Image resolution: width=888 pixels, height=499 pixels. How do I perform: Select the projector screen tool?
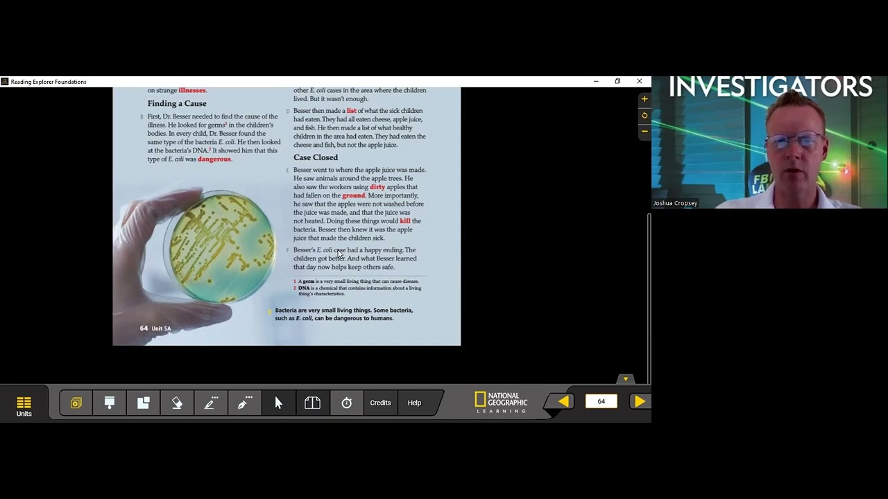point(110,403)
